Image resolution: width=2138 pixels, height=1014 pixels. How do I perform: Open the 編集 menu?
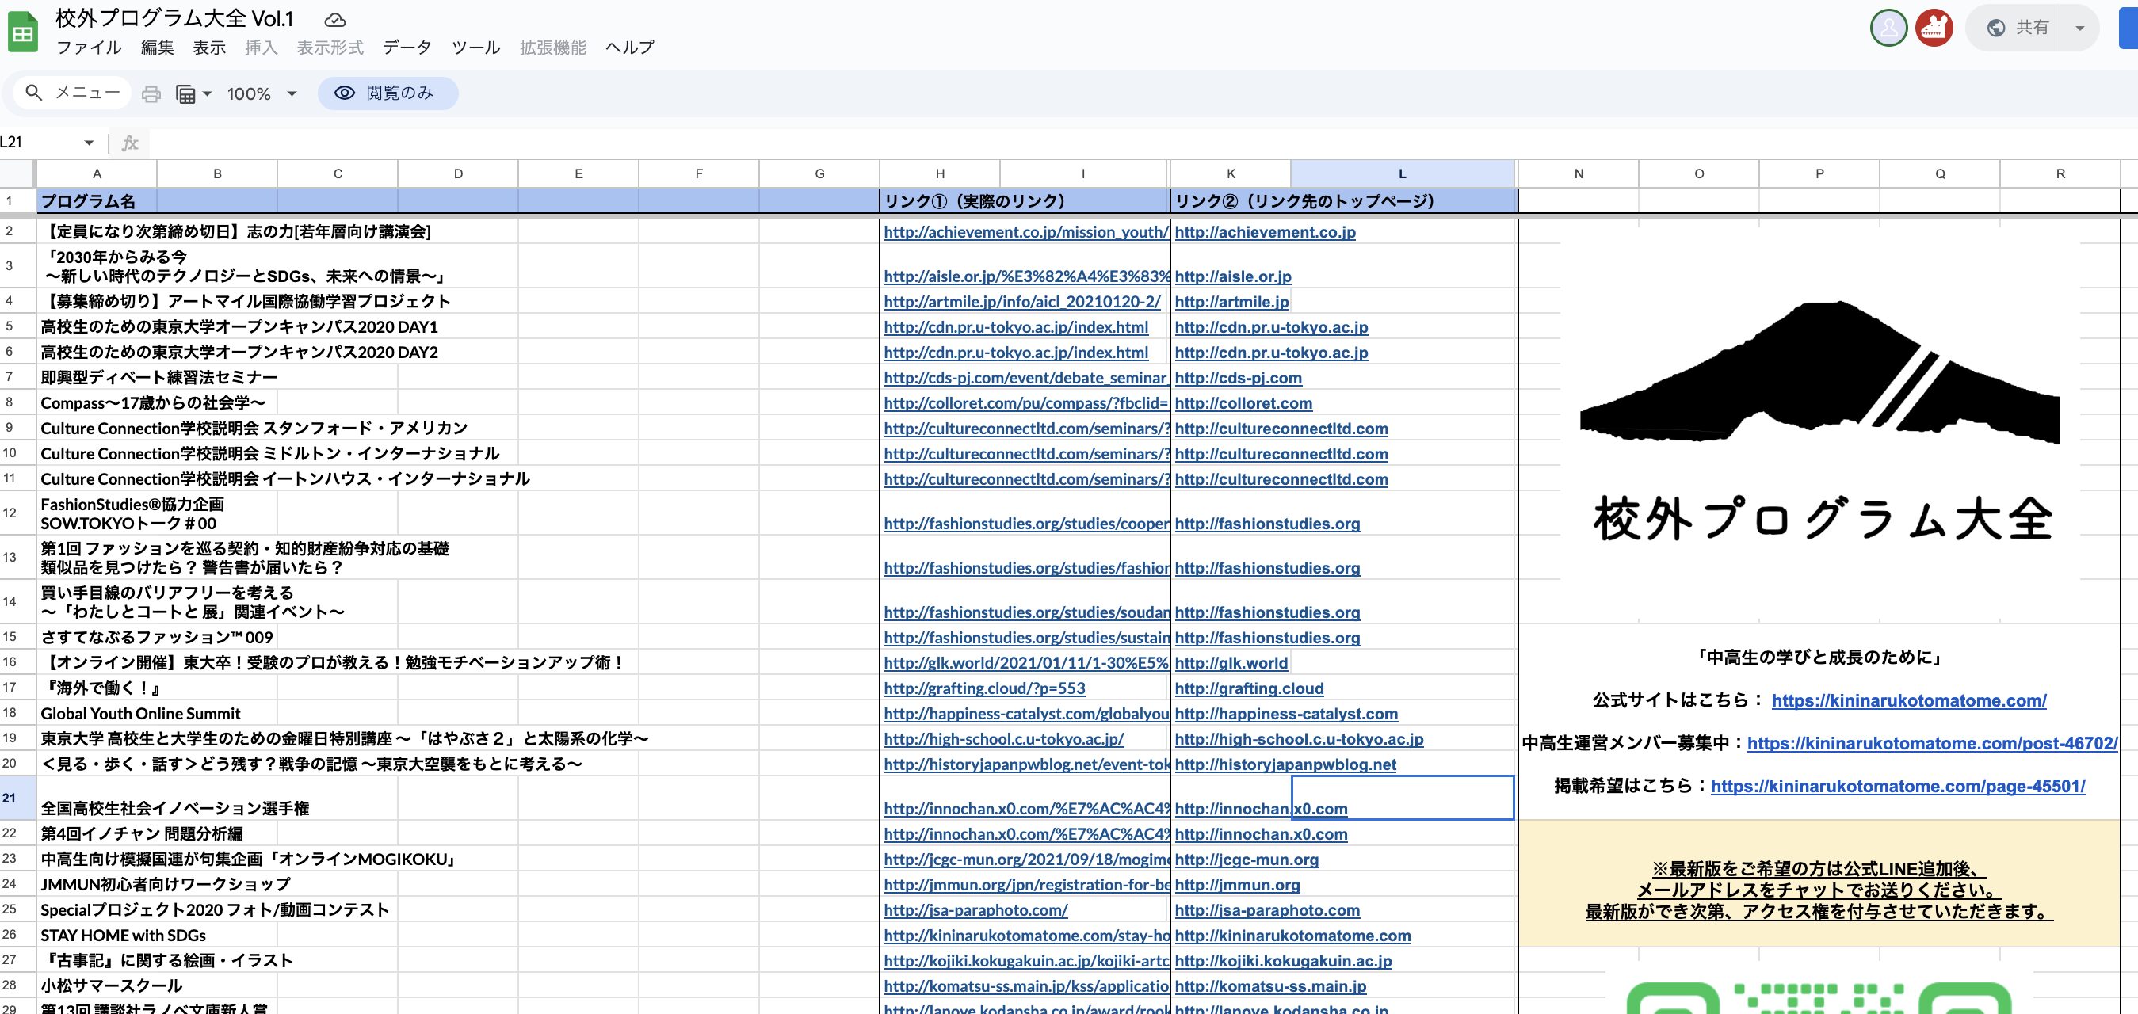[x=158, y=48]
